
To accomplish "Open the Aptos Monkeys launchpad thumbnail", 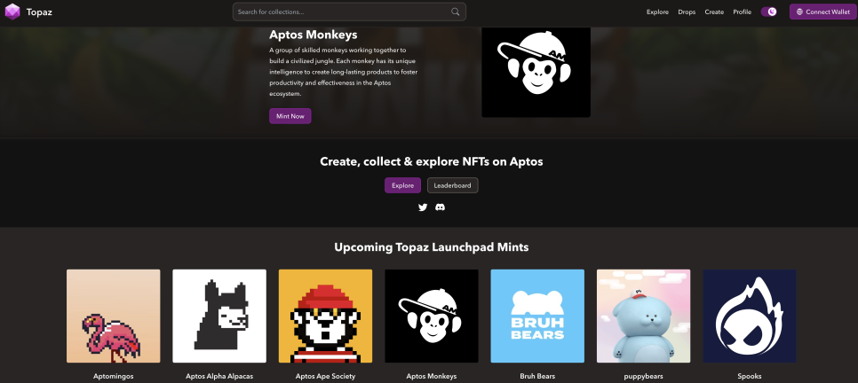I will (x=431, y=316).
